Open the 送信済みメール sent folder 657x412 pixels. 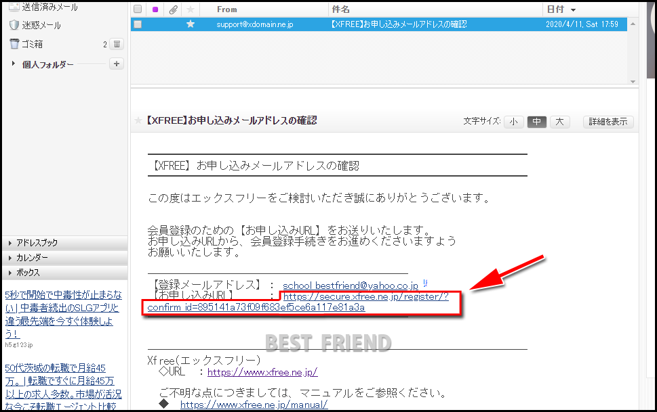point(49,7)
